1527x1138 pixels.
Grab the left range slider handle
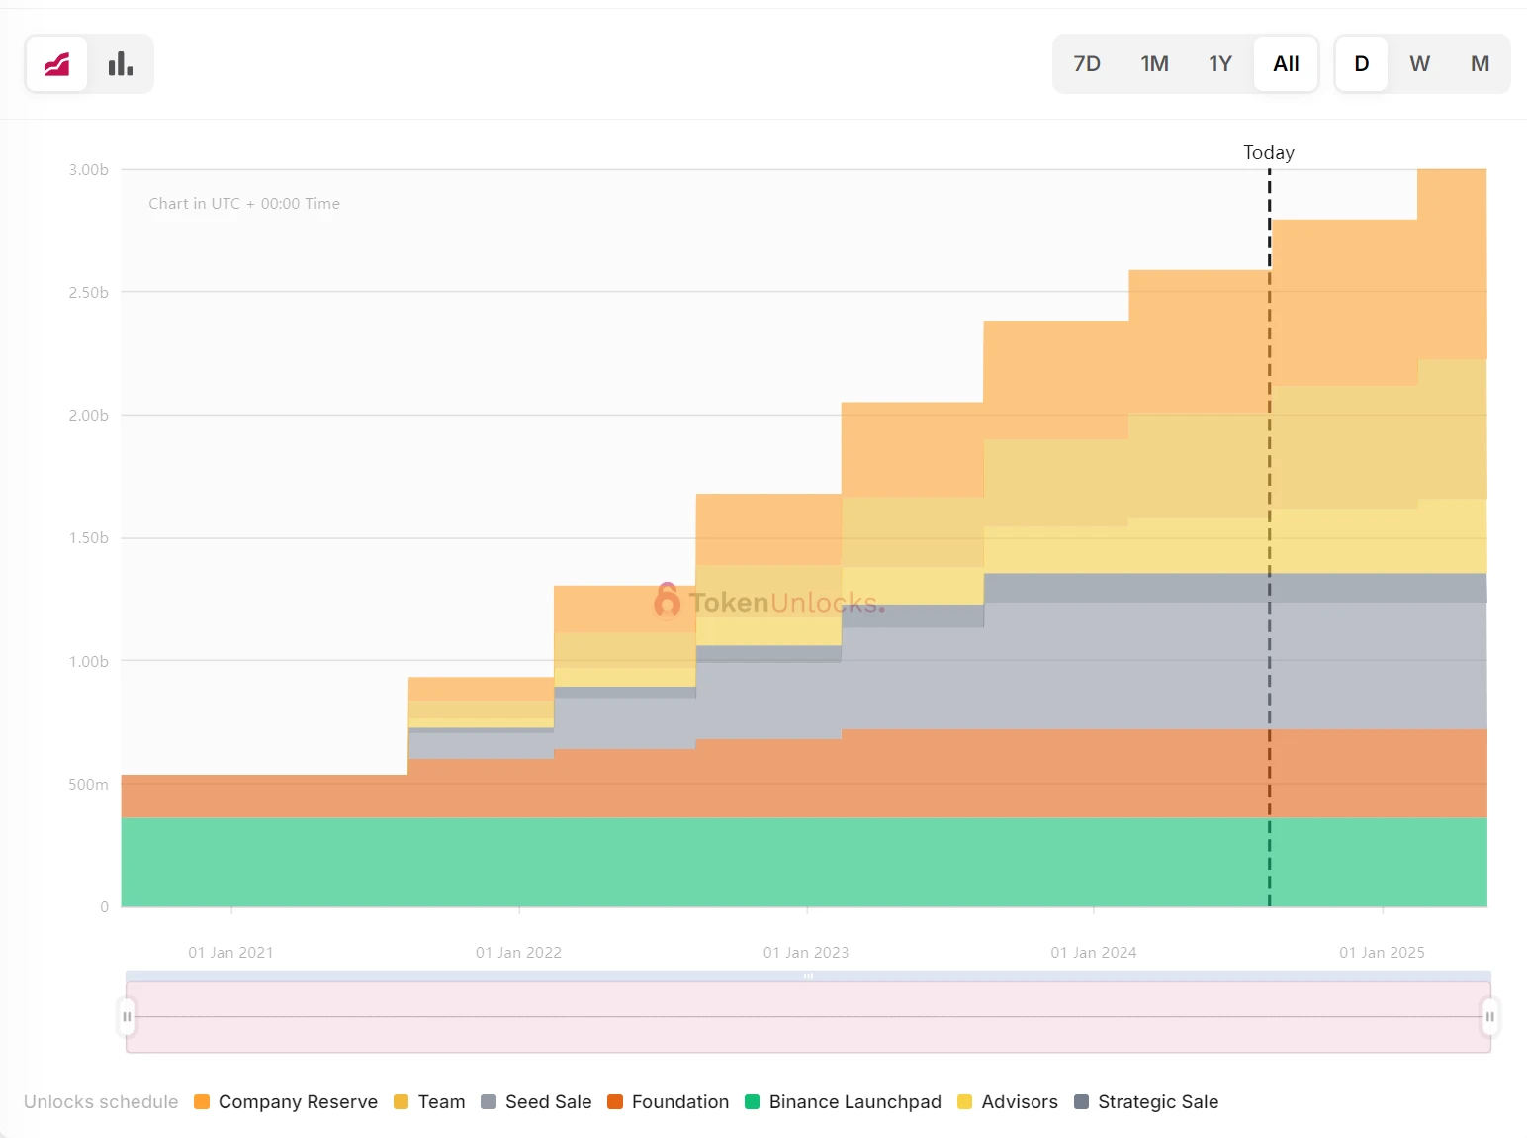127,1016
